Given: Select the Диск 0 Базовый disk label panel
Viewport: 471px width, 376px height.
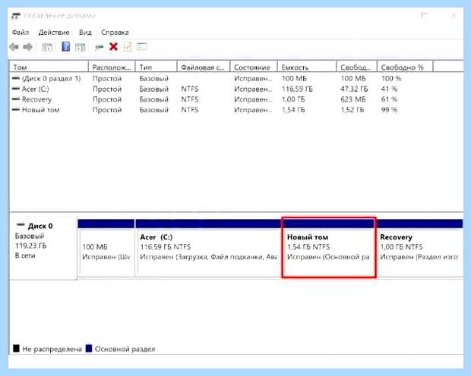Looking at the screenshot, I should tap(43, 246).
